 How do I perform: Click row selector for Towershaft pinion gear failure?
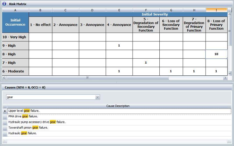5,128
